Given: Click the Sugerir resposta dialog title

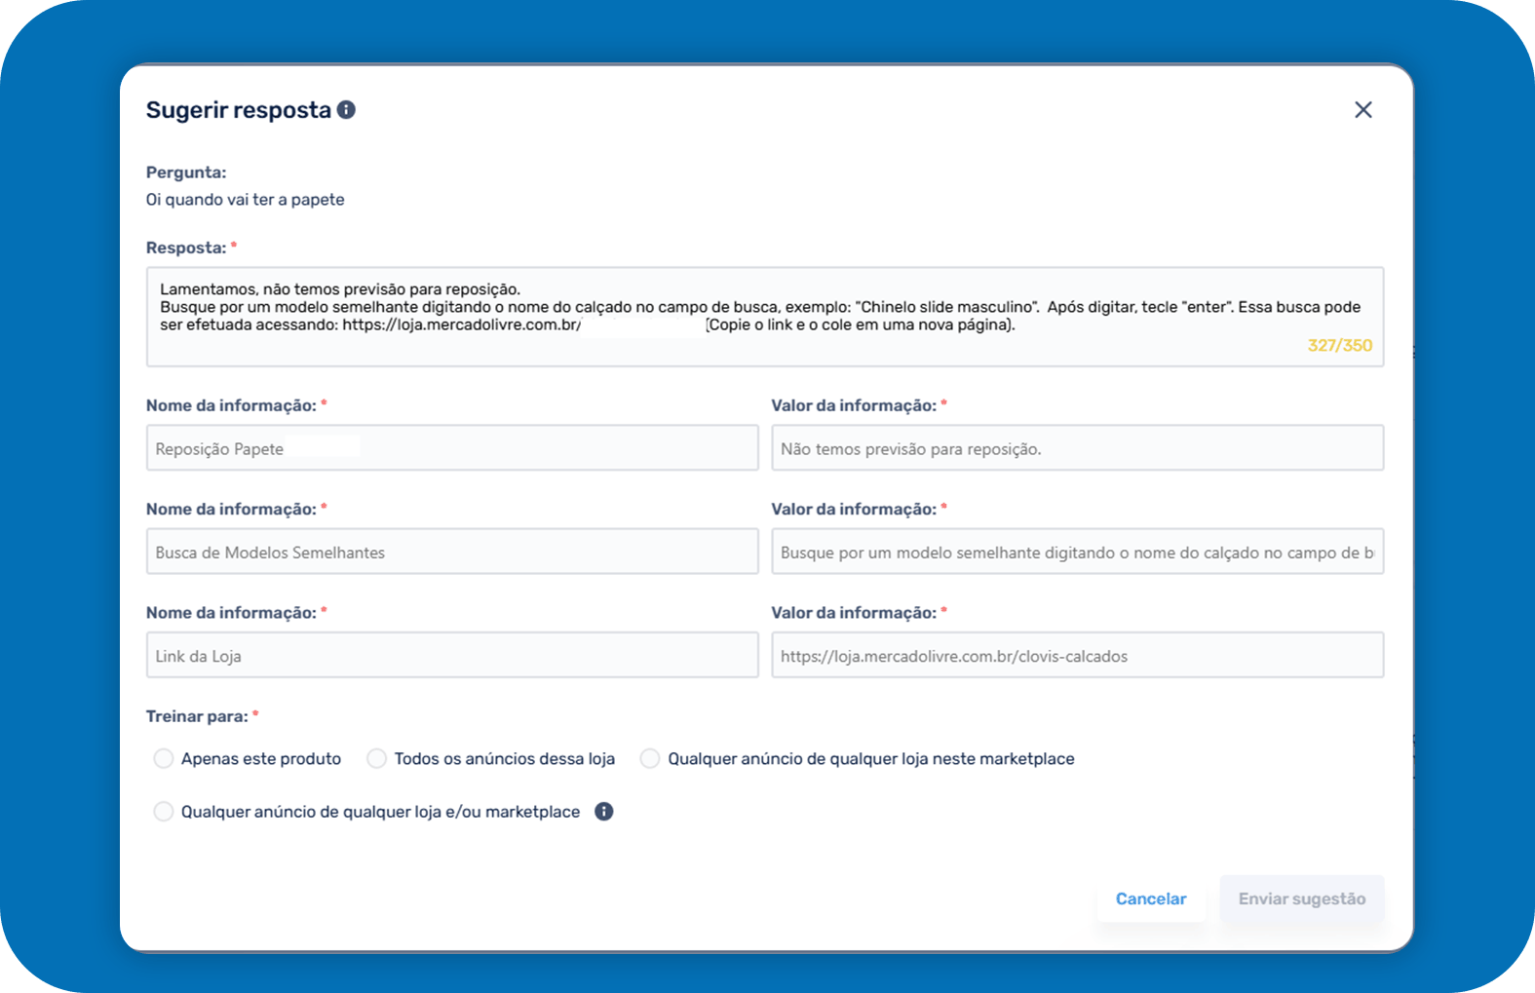Looking at the screenshot, I should (239, 110).
